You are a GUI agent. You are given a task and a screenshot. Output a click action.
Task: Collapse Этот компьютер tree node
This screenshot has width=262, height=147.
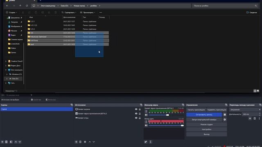tap(6, 70)
